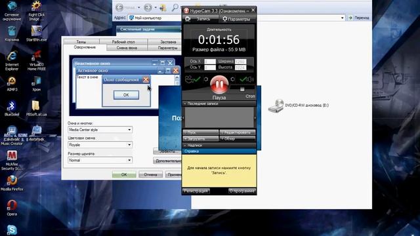Open the Регистрация button in HyperCam
Viewport: 420px width, 236px height.
point(196,191)
